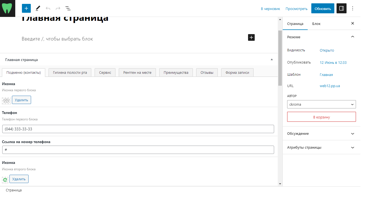Viewport: 379px width, 213px height.
Task: Open the block inserter plus button
Action: tap(26, 8)
